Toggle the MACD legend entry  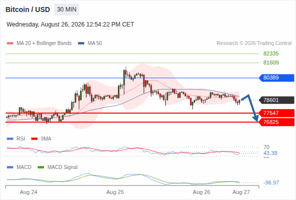coord(19,167)
